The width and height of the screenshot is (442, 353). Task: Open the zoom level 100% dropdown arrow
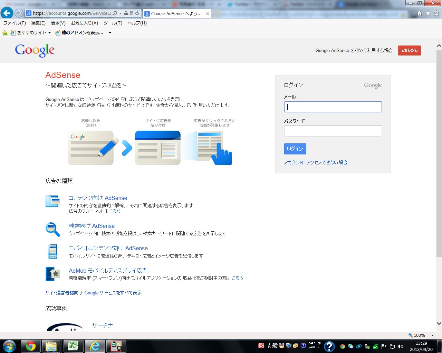tap(432, 335)
